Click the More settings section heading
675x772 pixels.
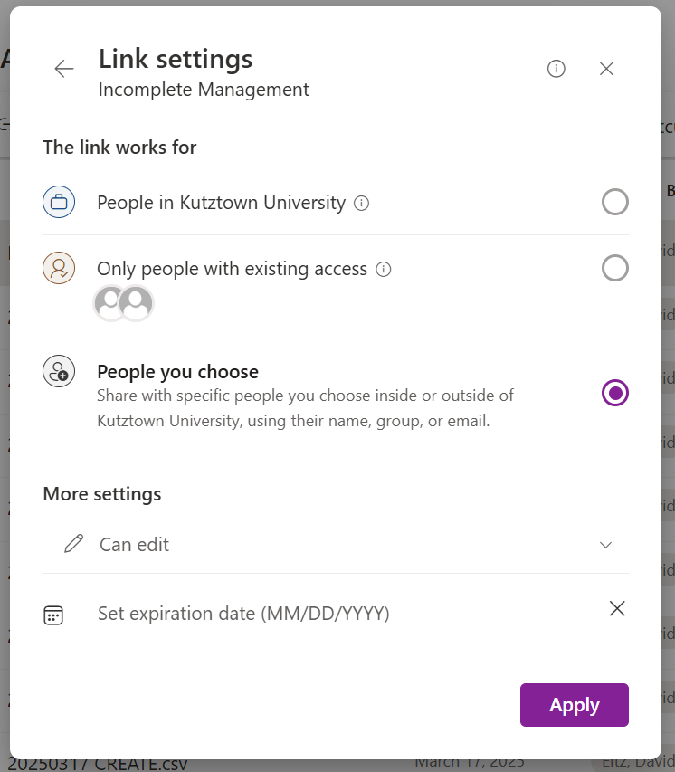tap(101, 493)
